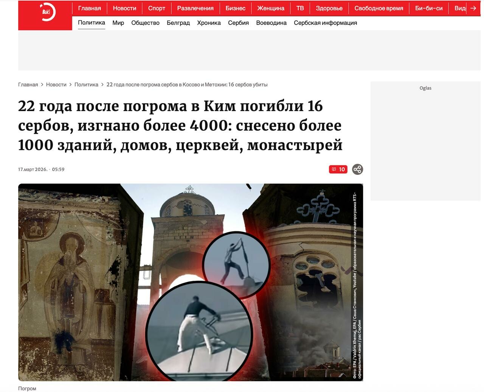Click the share icon button
The image size is (484, 392).
357,169
